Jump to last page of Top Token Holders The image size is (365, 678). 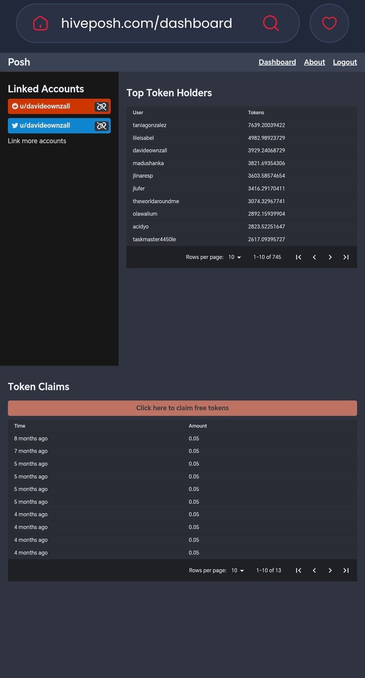point(346,257)
